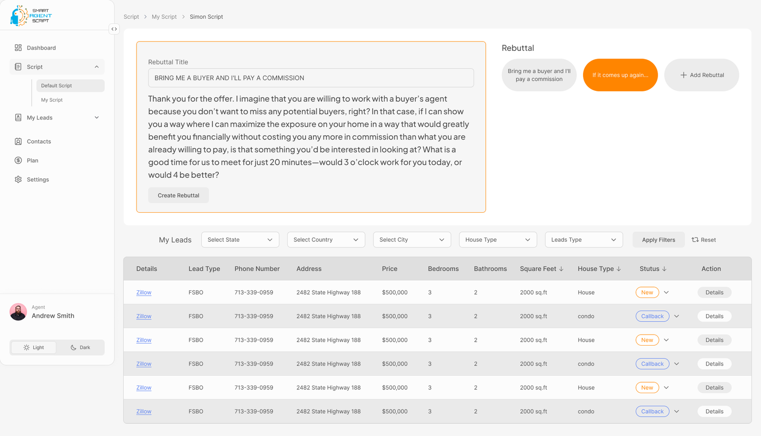This screenshot has height=436, width=761.
Task: Click the Plan dollar icon
Action: point(18,160)
